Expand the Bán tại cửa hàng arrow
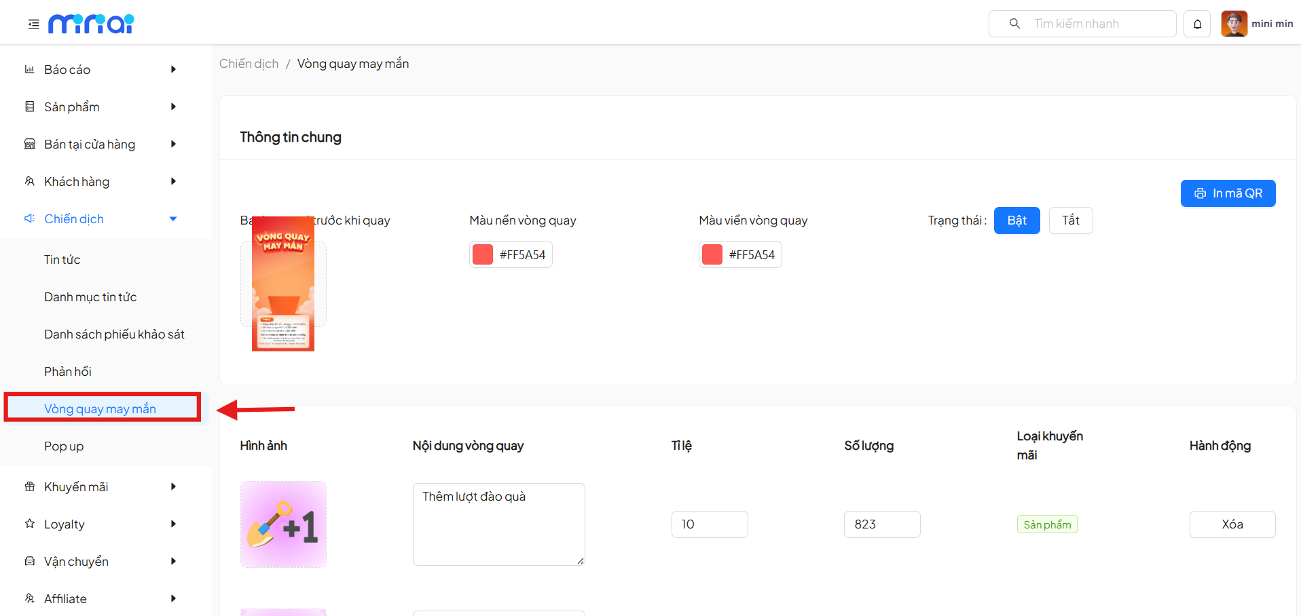The height and width of the screenshot is (616, 1301). [173, 144]
